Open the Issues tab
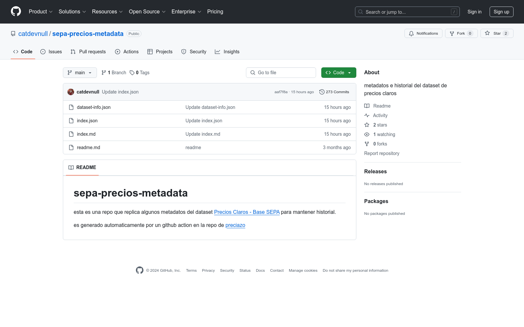Image resolution: width=524 pixels, height=327 pixels. pos(51,52)
